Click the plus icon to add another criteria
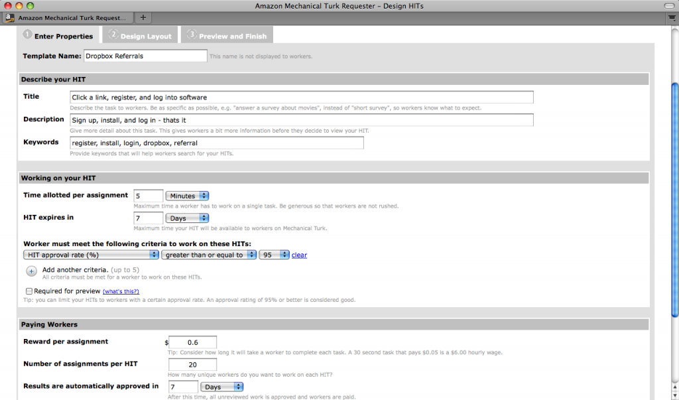This screenshot has width=679, height=400. (32, 271)
